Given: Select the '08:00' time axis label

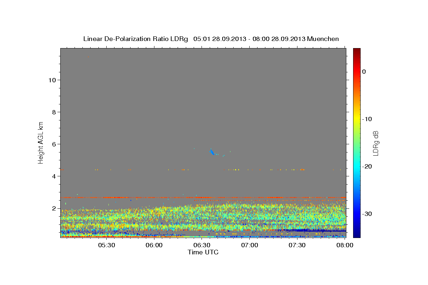Looking at the screenshot, I should pos(345,245).
